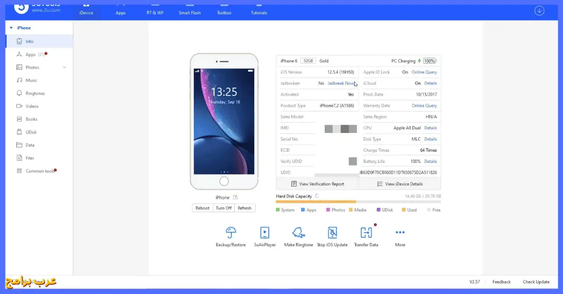Image resolution: width=563 pixels, height=294 pixels.
Task: Click the Apps sidebar icon
Action: pos(19,54)
